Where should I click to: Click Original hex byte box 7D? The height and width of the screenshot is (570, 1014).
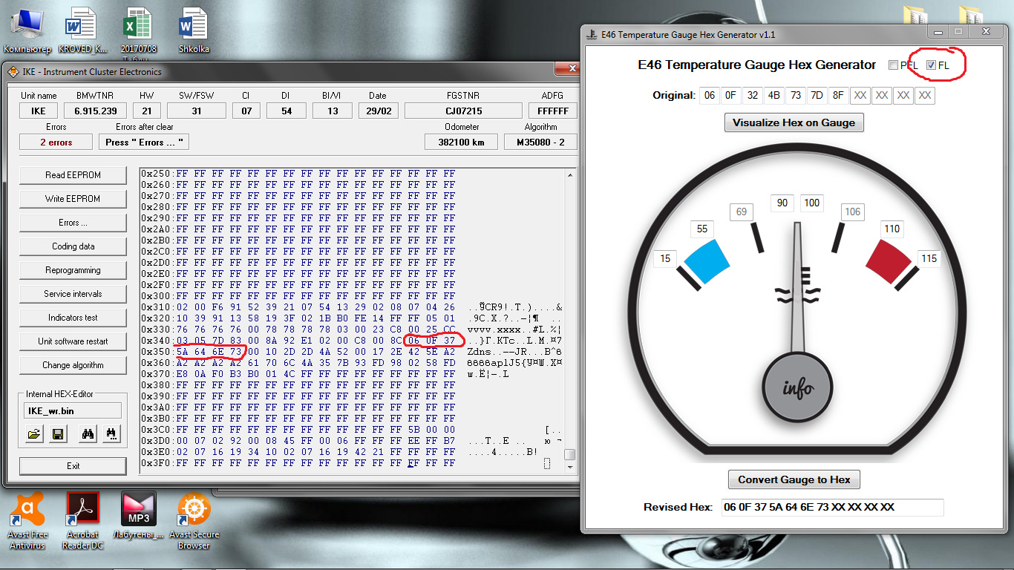tap(817, 95)
